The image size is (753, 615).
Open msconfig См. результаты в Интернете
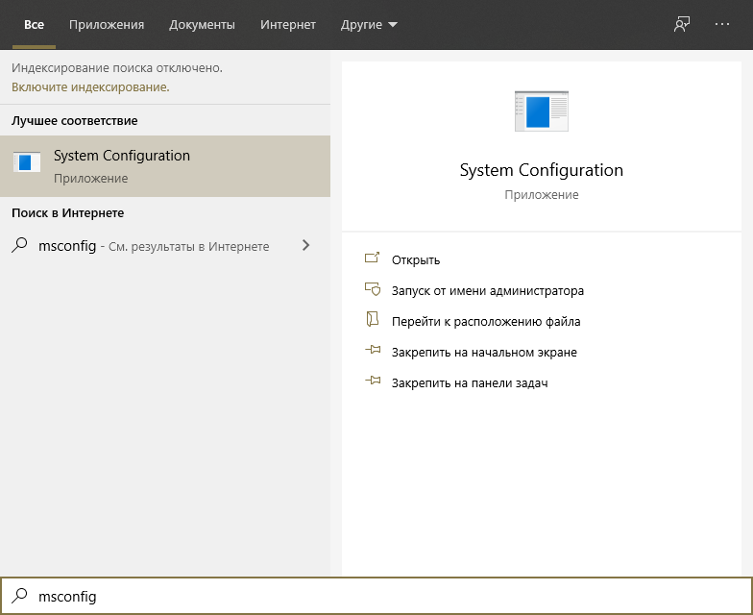tap(165, 246)
